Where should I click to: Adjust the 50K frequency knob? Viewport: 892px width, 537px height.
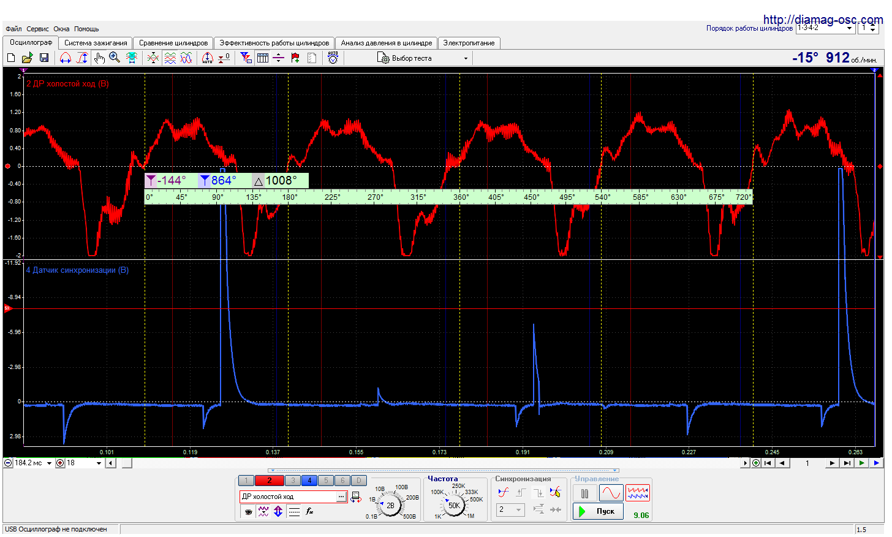pyautogui.click(x=453, y=506)
